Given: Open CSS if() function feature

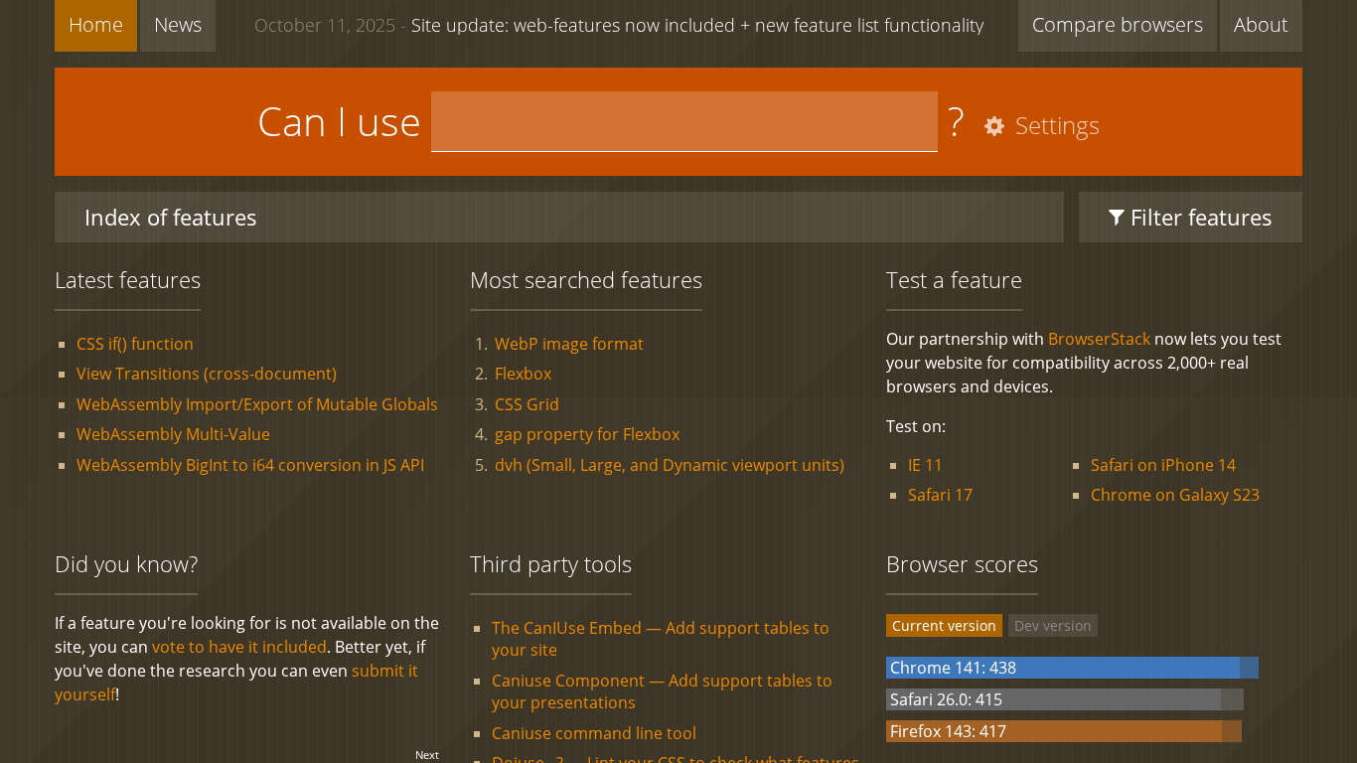Looking at the screenshot, I should [x=135, y=344].
